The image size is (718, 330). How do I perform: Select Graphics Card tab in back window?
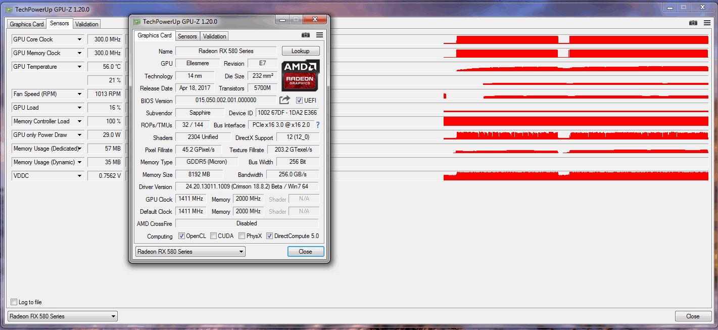pos(27,24)
